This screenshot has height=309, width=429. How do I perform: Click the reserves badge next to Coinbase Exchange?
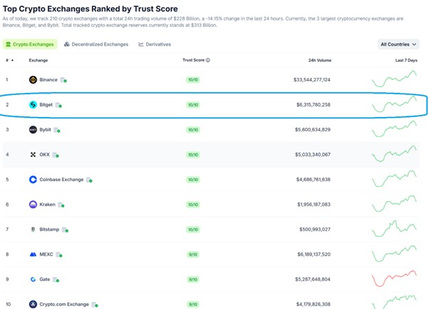coord(89,180)
